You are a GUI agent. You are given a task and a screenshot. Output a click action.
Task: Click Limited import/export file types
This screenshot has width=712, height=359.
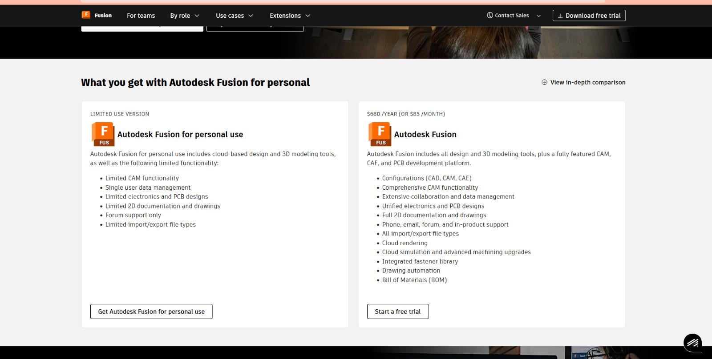150,224
